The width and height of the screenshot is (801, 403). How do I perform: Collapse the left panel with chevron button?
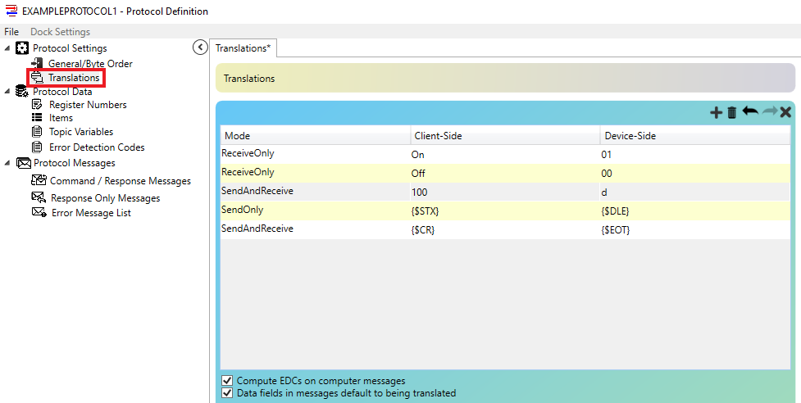pos(199,48)
